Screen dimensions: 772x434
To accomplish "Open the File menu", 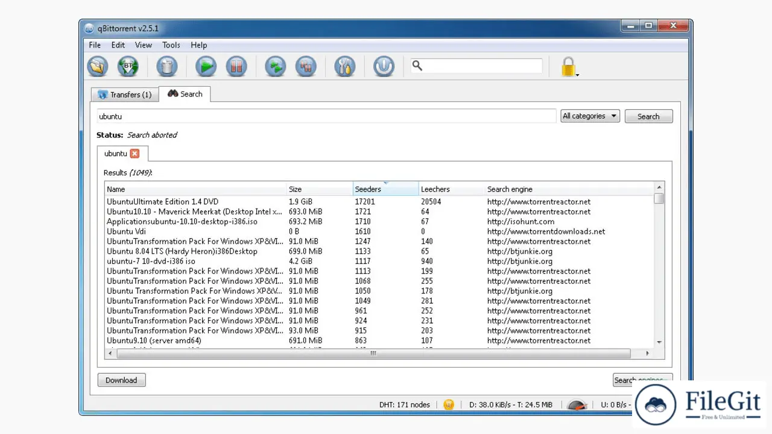I will [95, 45].
